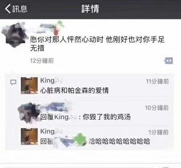Open the post author's blurred avatar

14,35
